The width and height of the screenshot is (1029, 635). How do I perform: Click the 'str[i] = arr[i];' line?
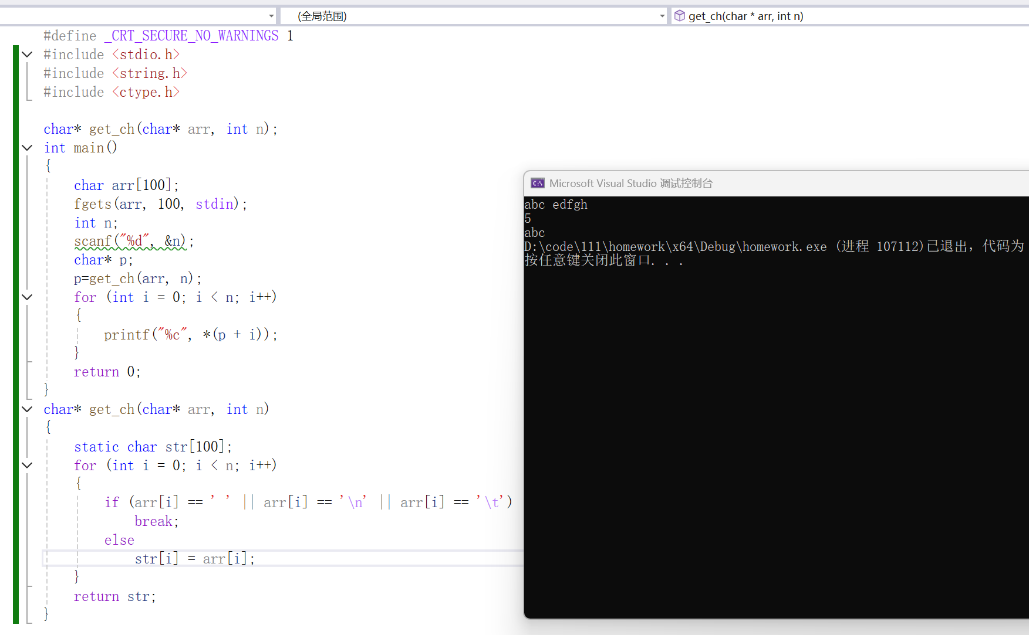(194, 559)
